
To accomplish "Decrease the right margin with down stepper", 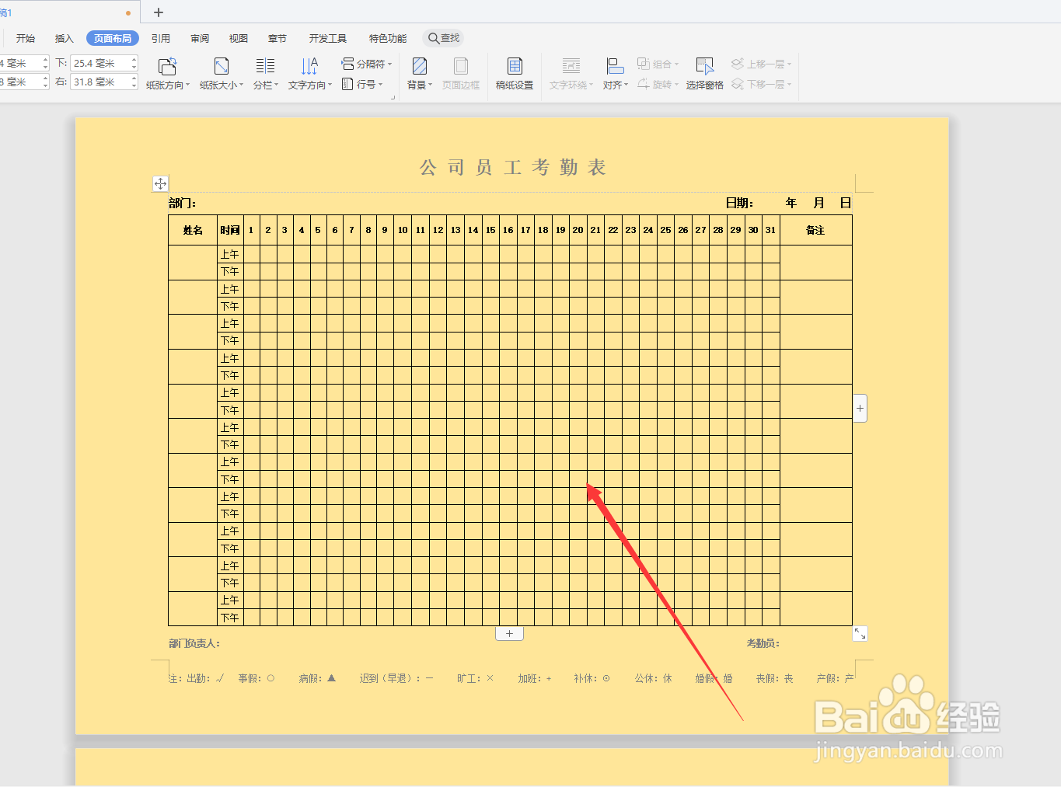I will coord(134,85).
